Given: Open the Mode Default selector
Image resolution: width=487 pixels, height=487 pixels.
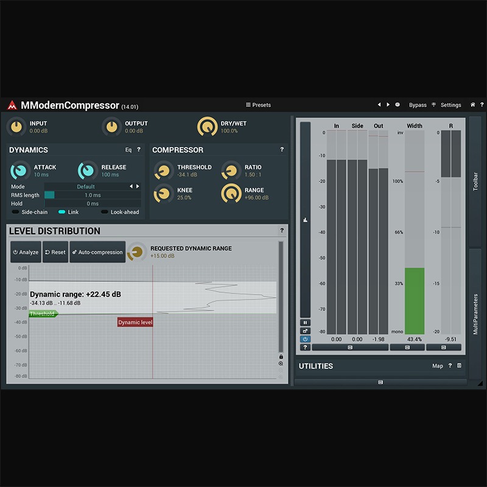Looking at the screenshot, I should [86, 186].
